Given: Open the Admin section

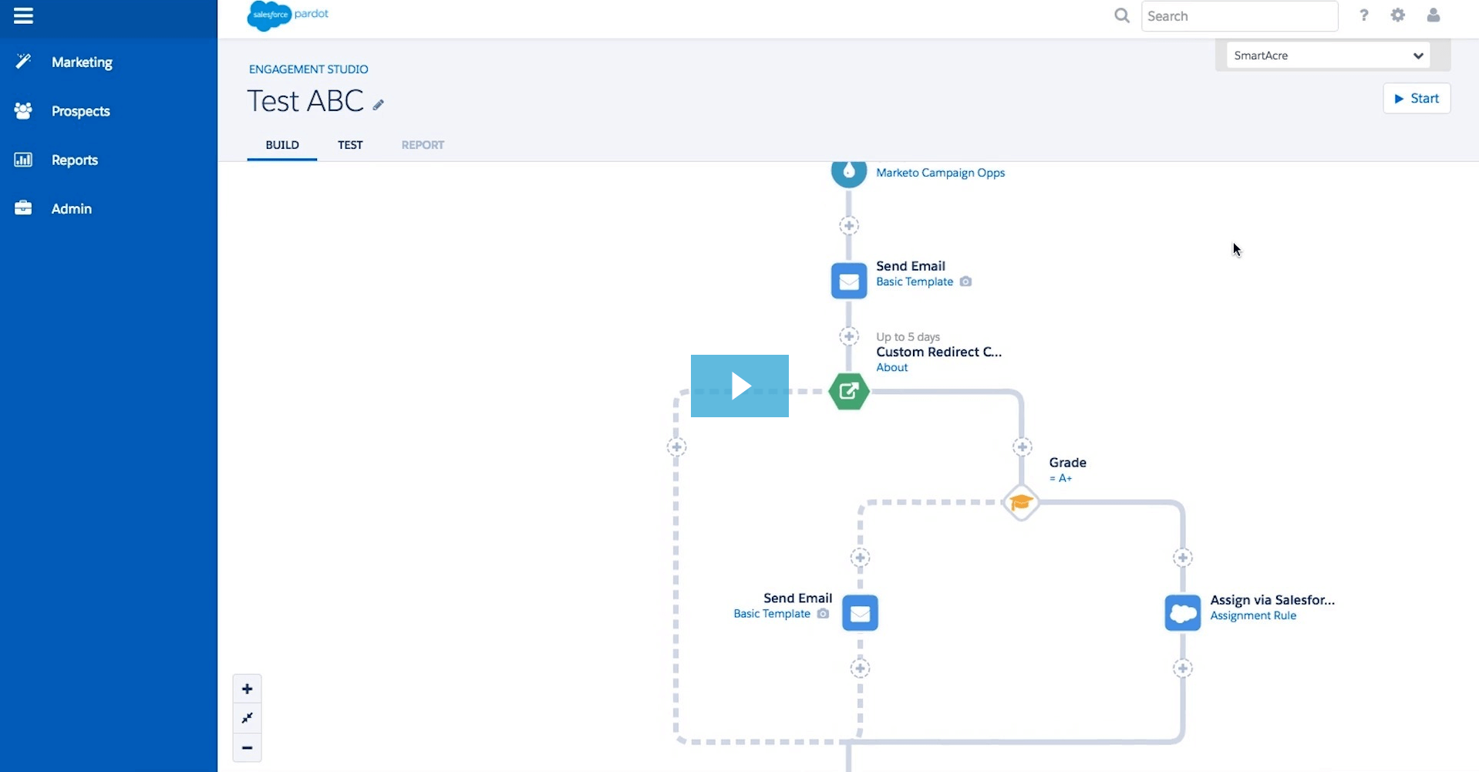Looking at the screenshot, I should [x=72, y=209].
